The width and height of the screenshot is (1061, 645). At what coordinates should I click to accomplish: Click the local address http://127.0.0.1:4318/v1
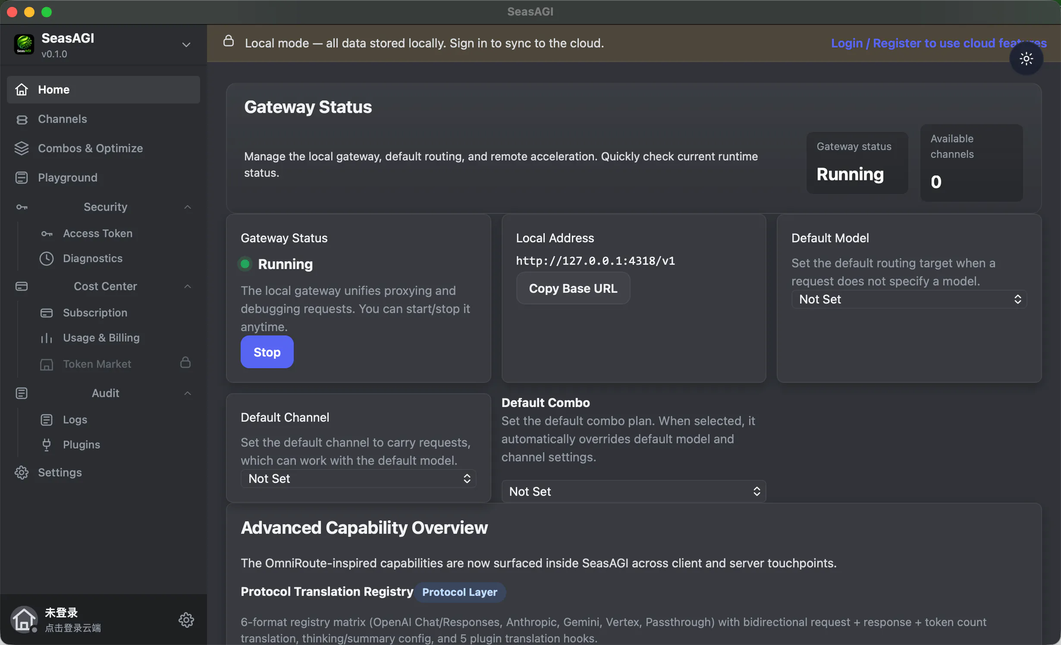596,261
